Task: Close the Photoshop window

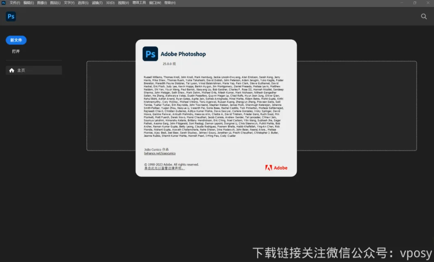Action: [428, 3]
